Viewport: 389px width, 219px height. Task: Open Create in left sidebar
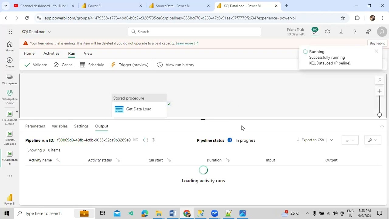click(x=10, y=63)
